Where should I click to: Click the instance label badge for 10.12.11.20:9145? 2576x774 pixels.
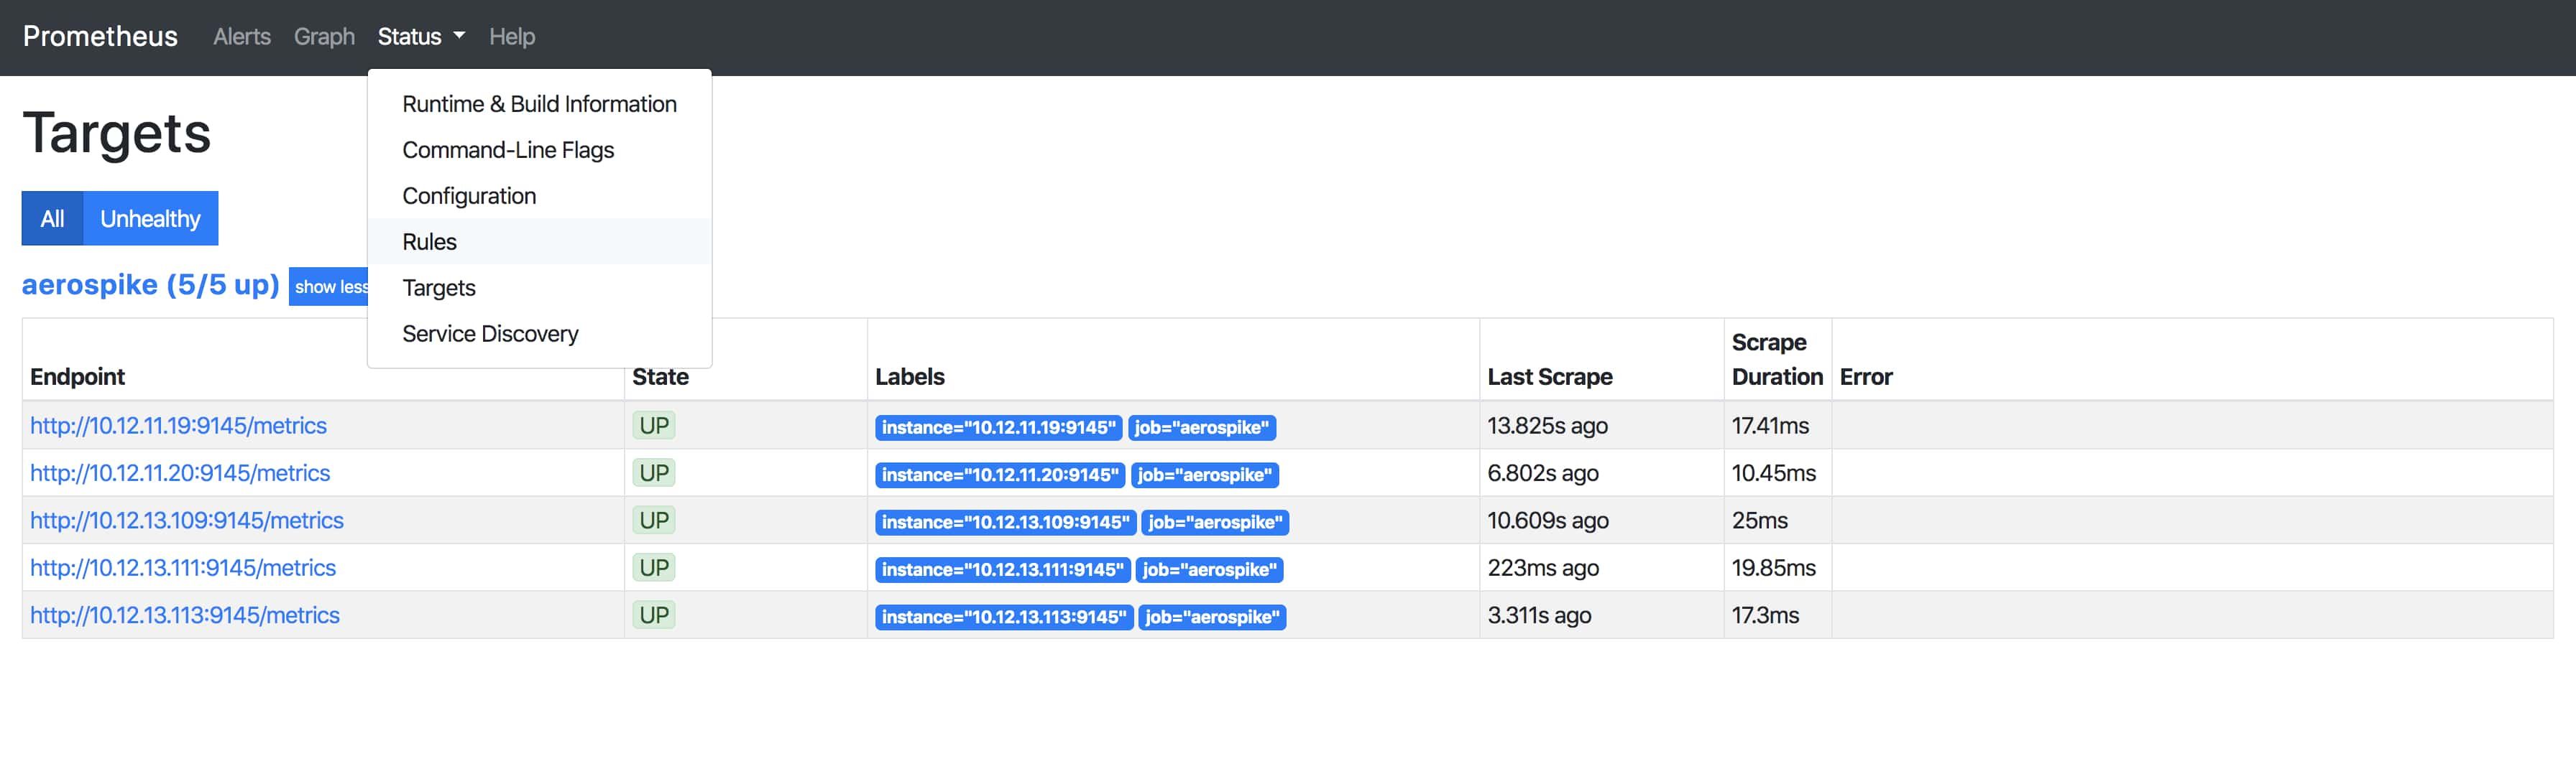coord(1000,475)
